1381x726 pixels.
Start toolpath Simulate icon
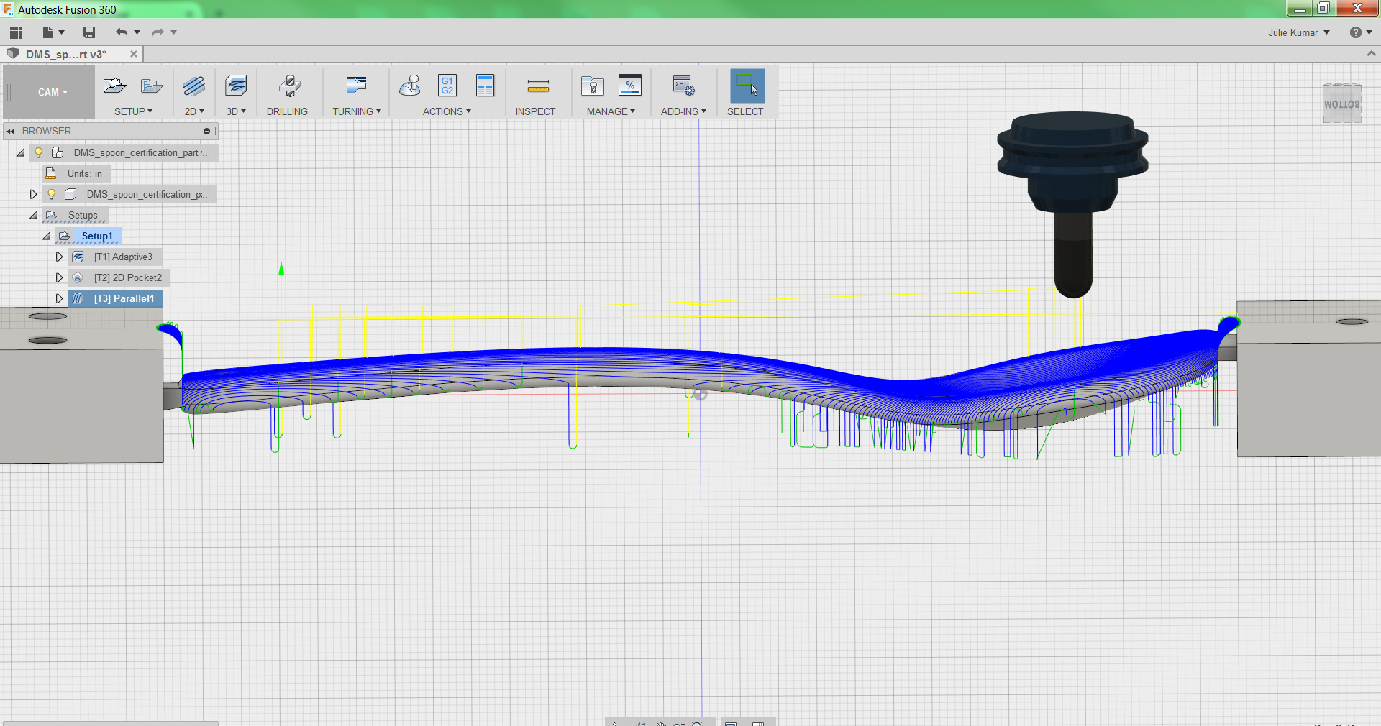click(410, 86)
